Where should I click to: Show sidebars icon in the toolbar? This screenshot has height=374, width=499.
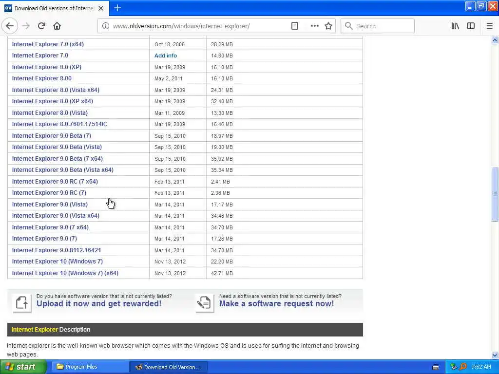click(x=471, y=26)
